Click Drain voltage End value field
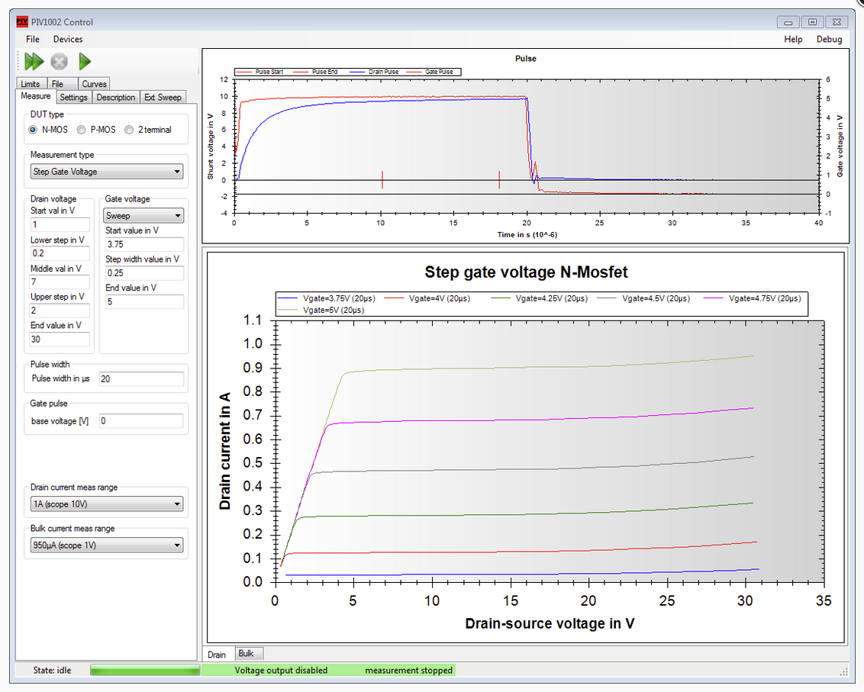 (60, 339)
